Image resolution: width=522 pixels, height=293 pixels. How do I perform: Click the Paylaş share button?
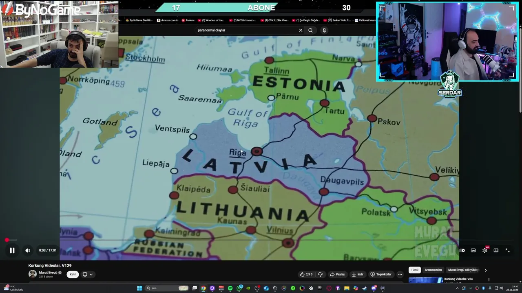click(337, 274)
